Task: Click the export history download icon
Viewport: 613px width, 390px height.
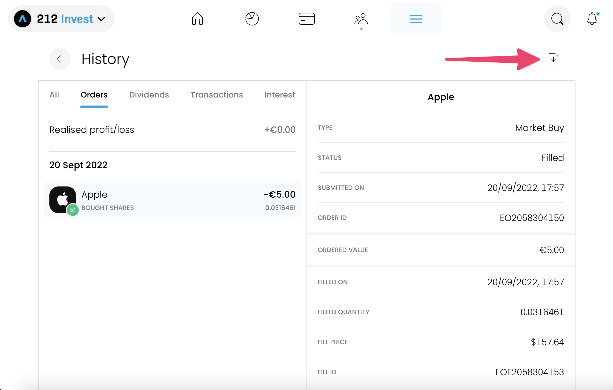Action: click(x=553, y=59)
